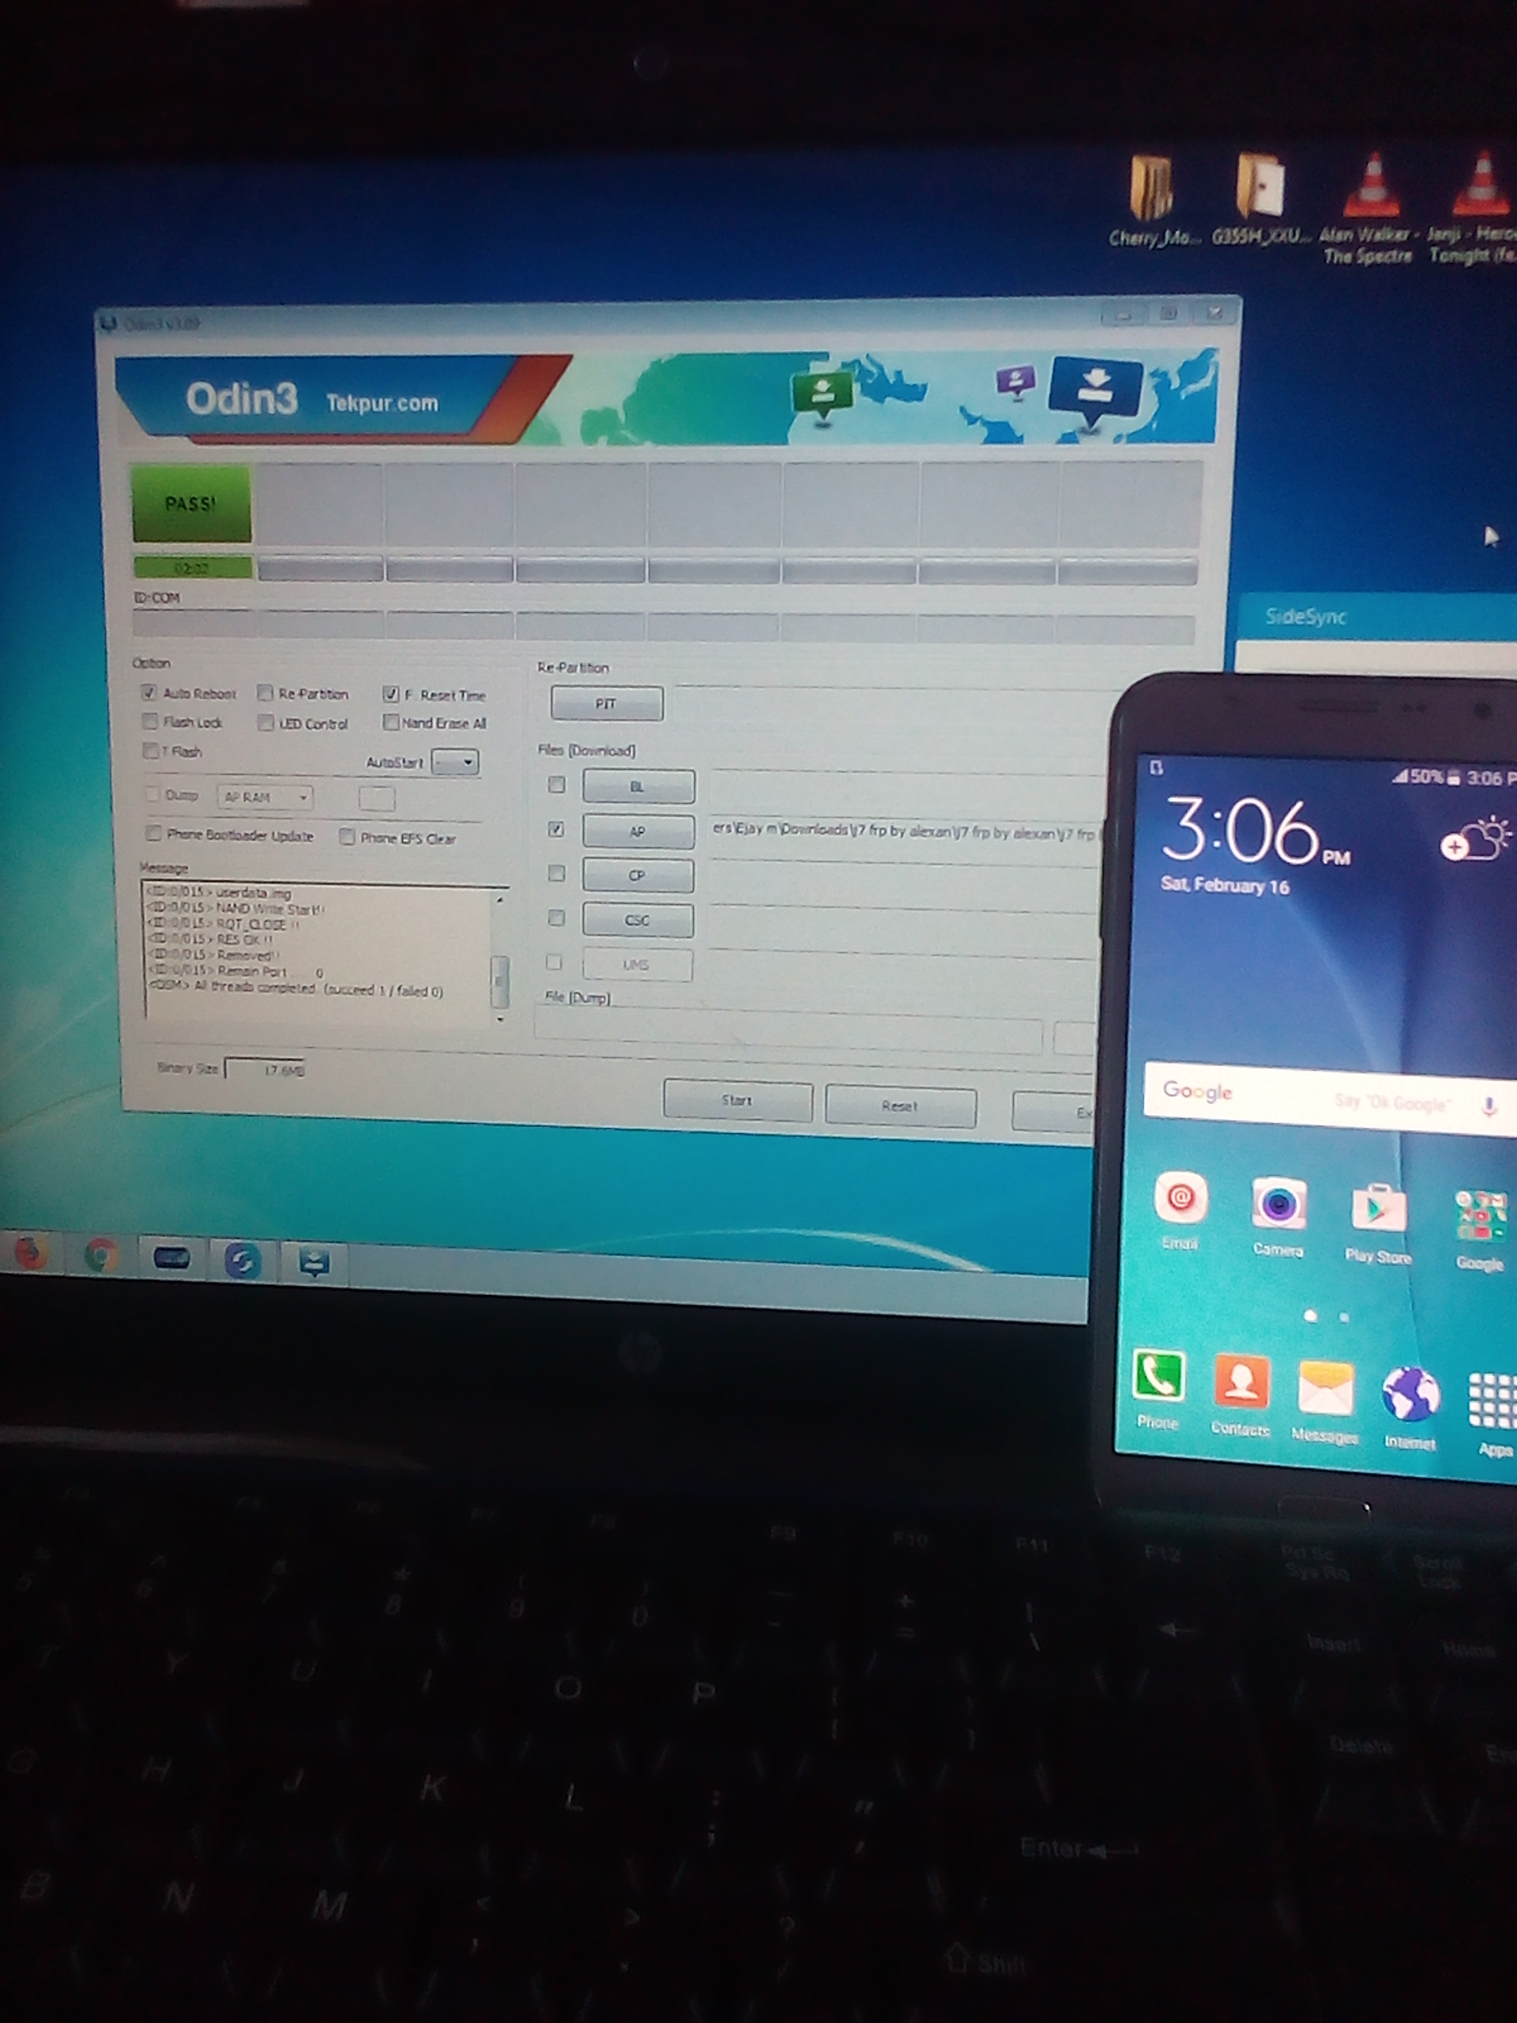Open the Phone dialer app

(x=1158, y=1387)
